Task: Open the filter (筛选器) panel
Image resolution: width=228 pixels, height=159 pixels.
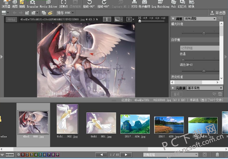Action: (x=218, y=13)
